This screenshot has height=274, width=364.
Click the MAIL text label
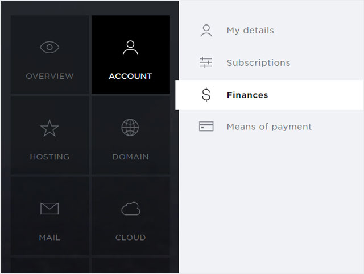(49, 237)
